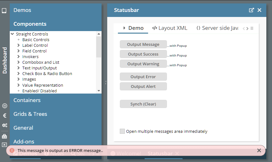Click the boxed X icon in sidebar
Screen dimensions: 272x162
pos(4,145)
